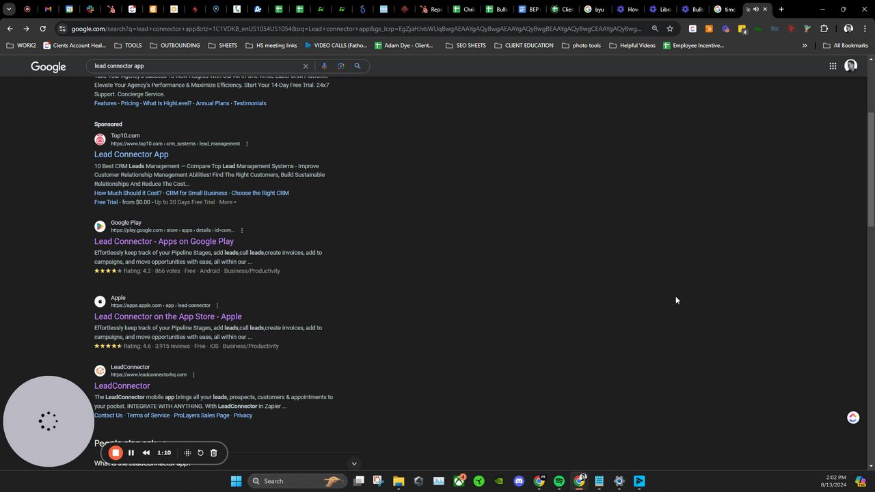The image size is (875, 492).
Task: Clear the search box with the X
Action: click(x=306, y=66)
